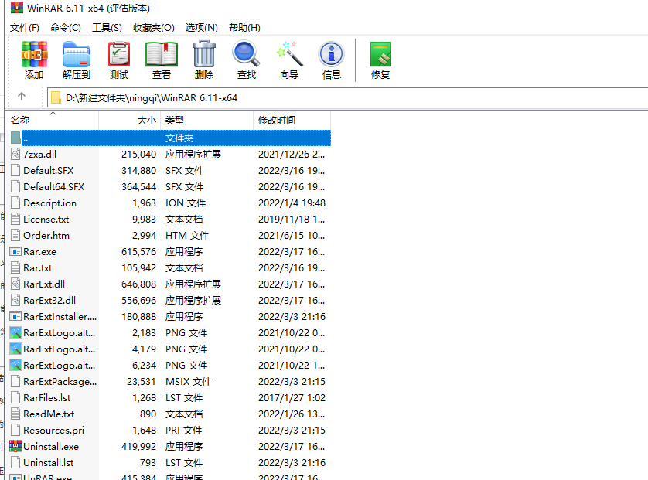Click the Rar.txt document icon
648x480 pixels.
(x=15, y=267)
